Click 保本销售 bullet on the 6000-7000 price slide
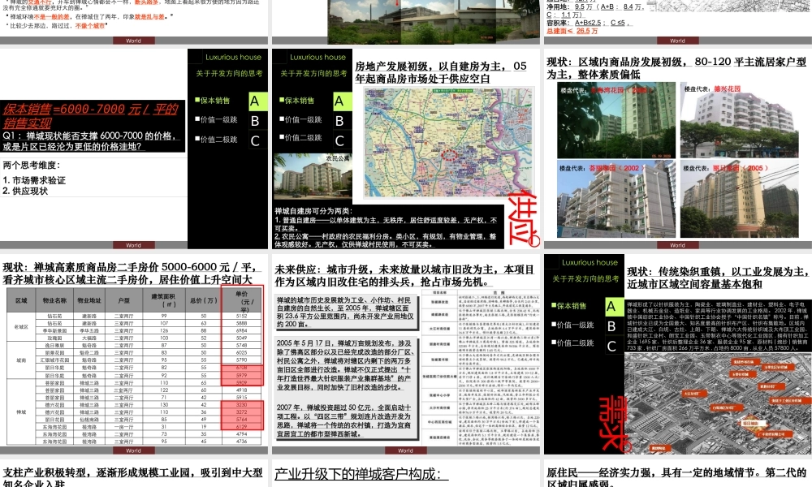Screen dimensions: 812x487 (x=212, y=101)
